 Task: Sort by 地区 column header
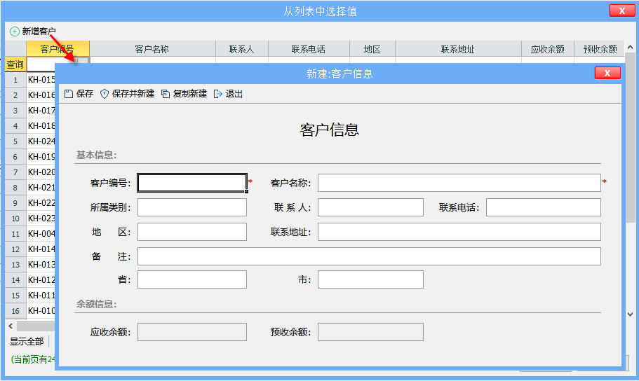pyautogui.click(x=372, y=49)
